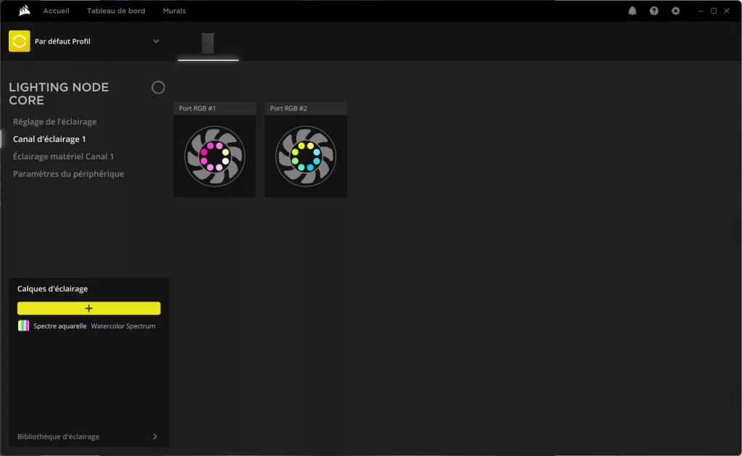The height and width of the screenshot is (456, 742).
Task: Expand the Par défaut Profil dropdown
Action: pyautogui.click(x=157, y=41)
